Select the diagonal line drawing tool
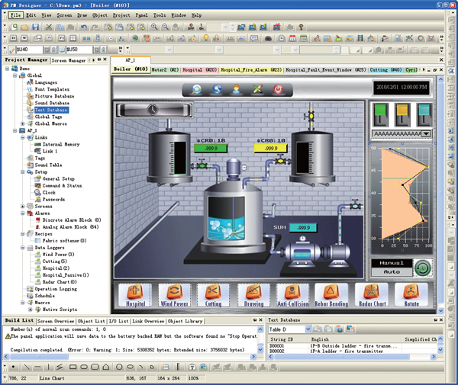 [26, 367]
